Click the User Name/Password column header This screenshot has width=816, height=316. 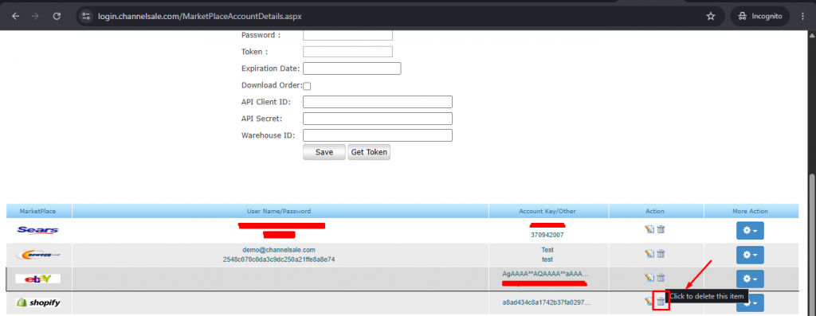(279, 211)
